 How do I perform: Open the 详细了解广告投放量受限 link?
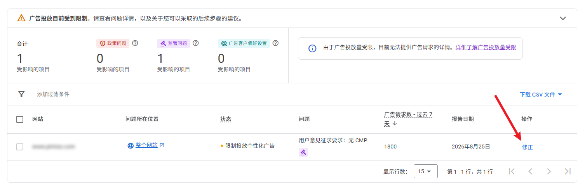click(486, 47)
